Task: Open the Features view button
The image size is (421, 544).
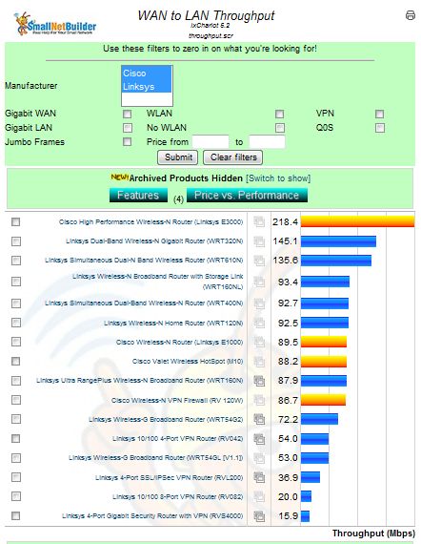Action: coord(138,195)
